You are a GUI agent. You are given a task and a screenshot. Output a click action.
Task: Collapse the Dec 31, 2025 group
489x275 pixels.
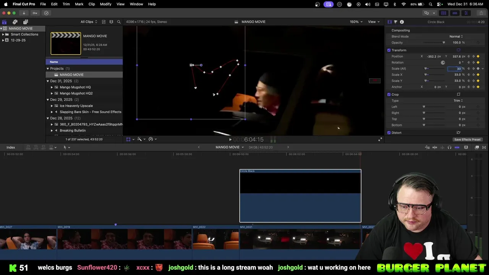pos(48,81)
